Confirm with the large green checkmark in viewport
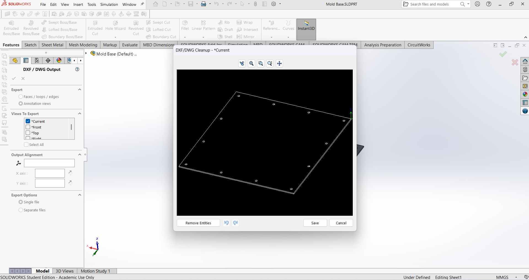 [x=503, y=54]
